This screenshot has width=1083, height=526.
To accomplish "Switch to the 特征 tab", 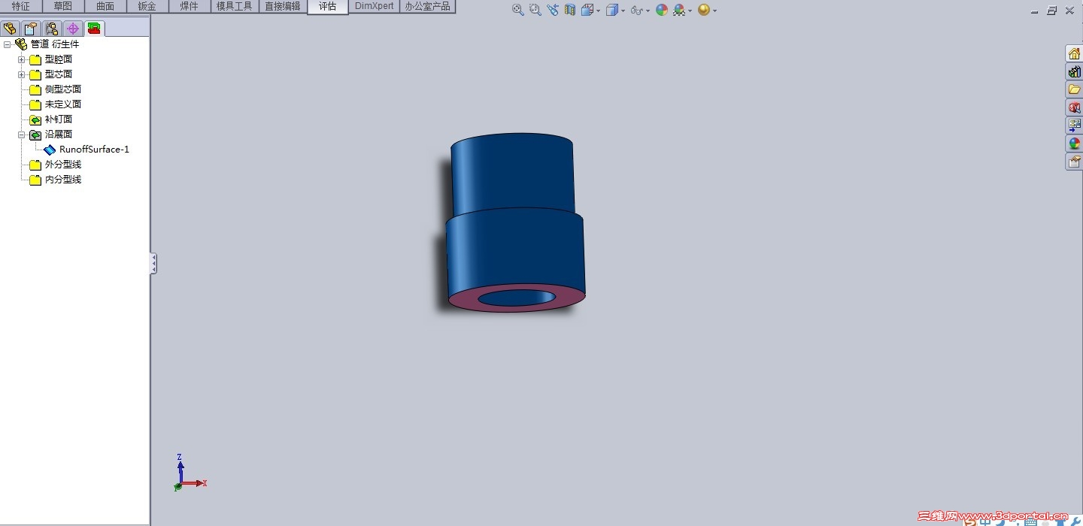I will 21,6.
